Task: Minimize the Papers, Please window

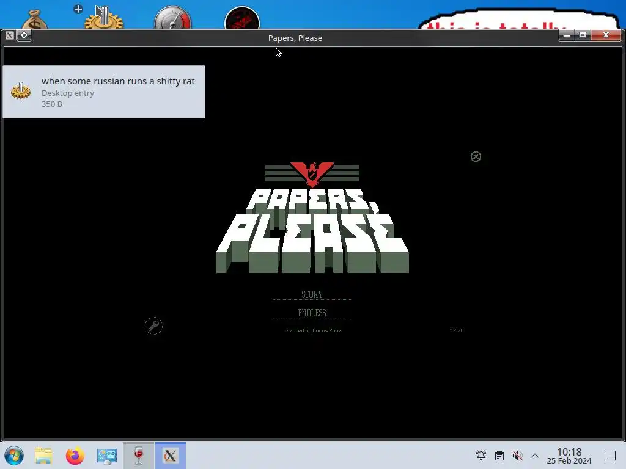Action: 567,35
